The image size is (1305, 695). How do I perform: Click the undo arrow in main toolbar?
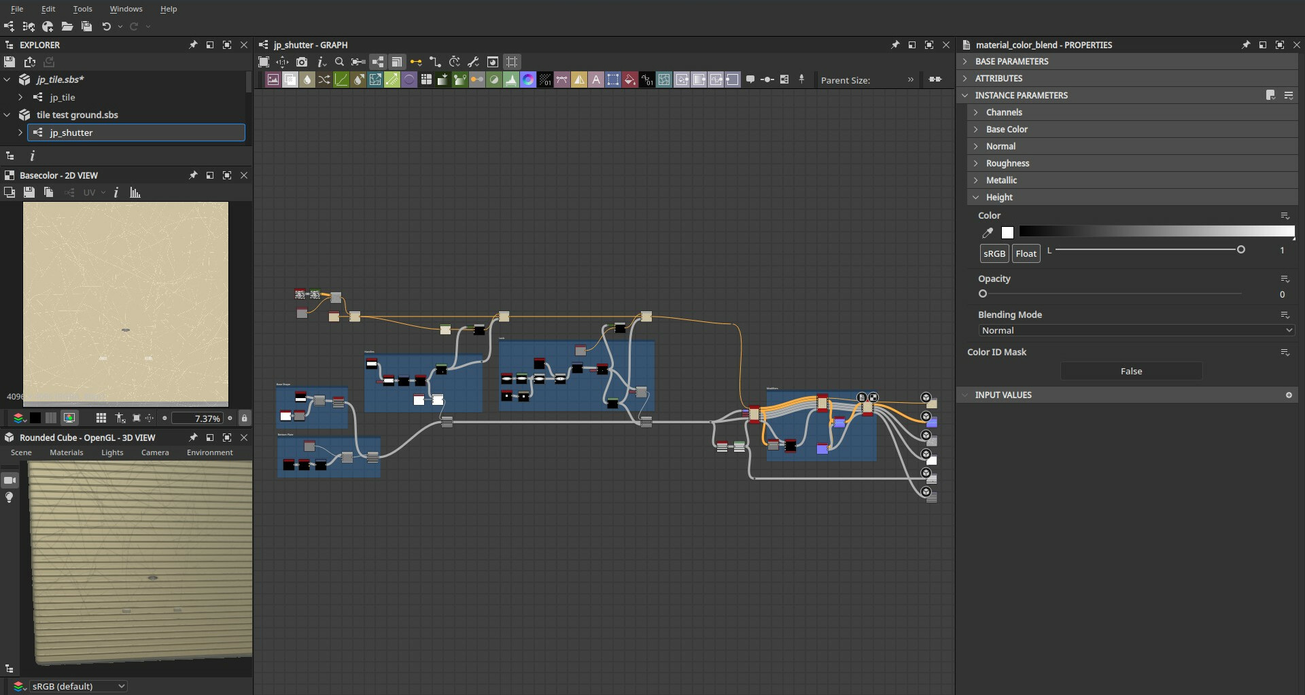(106, 26)
